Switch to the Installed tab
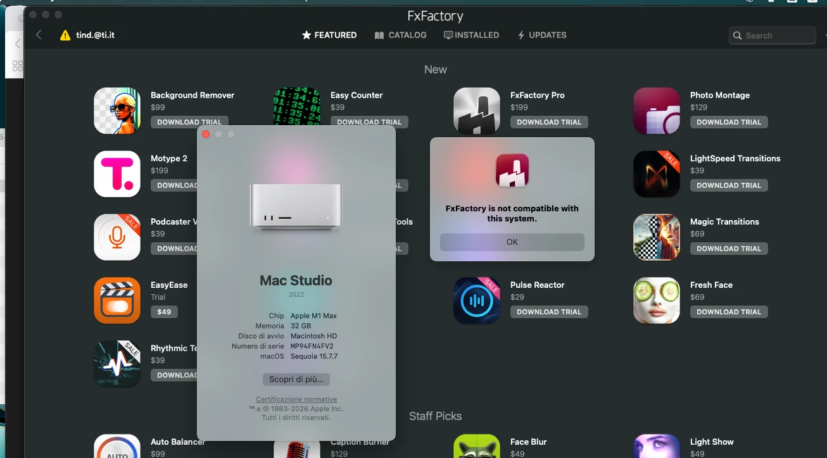 471,35
